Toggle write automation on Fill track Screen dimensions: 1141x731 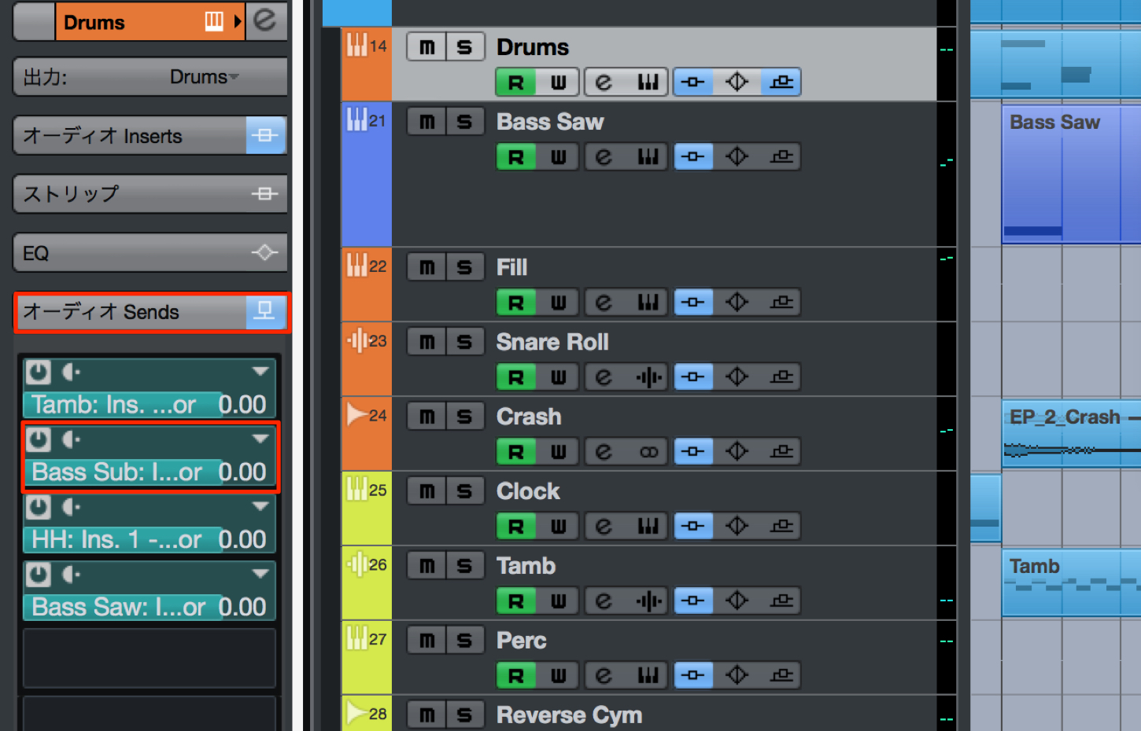[558, 302]
